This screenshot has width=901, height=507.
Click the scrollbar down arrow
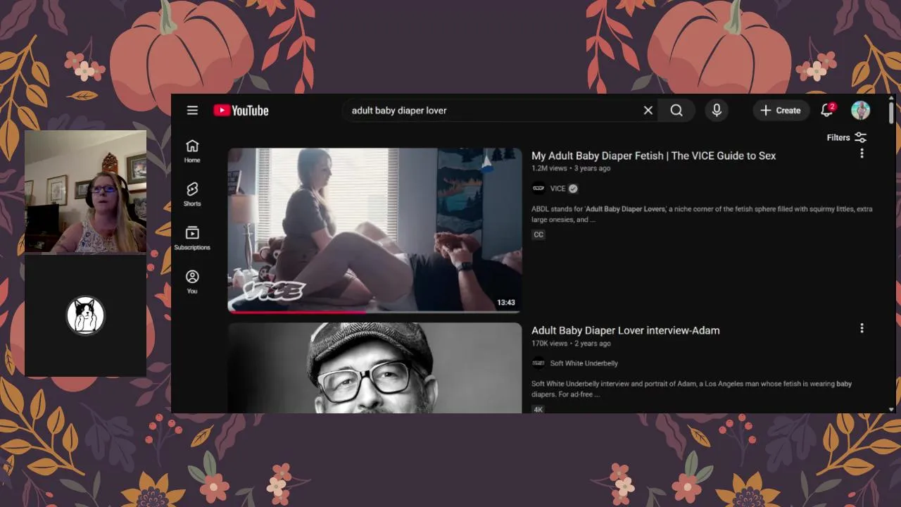[x=891, y=409]
